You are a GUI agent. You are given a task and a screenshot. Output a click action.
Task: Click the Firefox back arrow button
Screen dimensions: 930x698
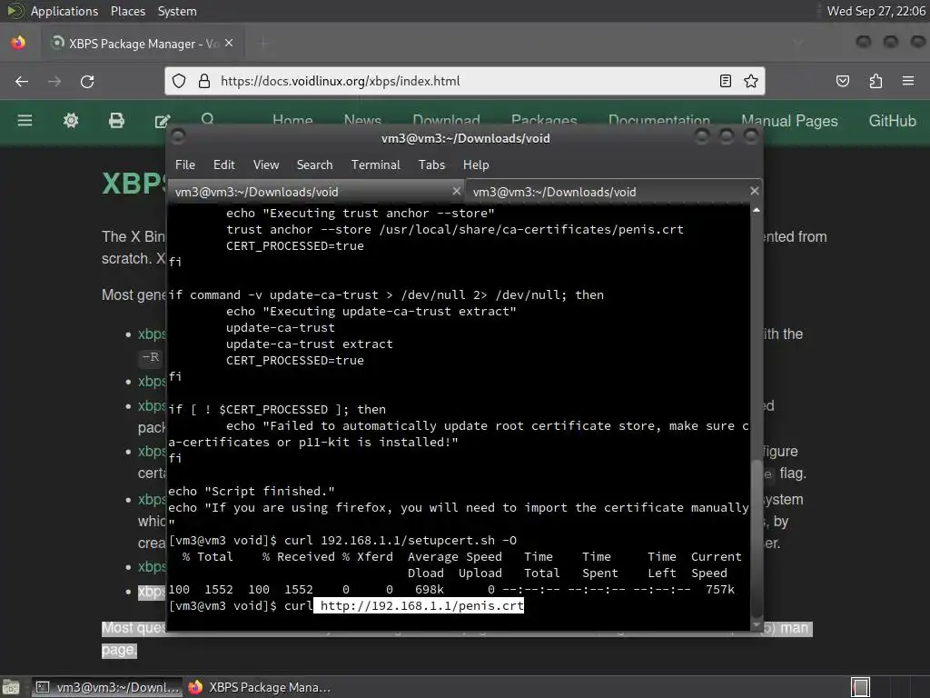22,81
